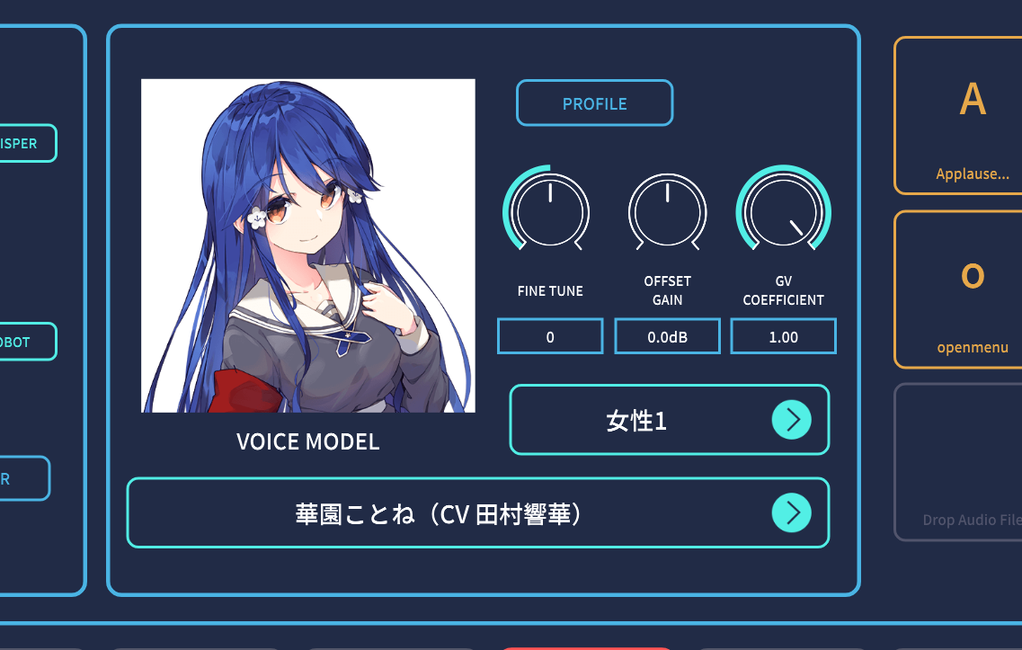1022x650 pixels.
Task: Open the voice PROFILE
Action: coord(594,103)
